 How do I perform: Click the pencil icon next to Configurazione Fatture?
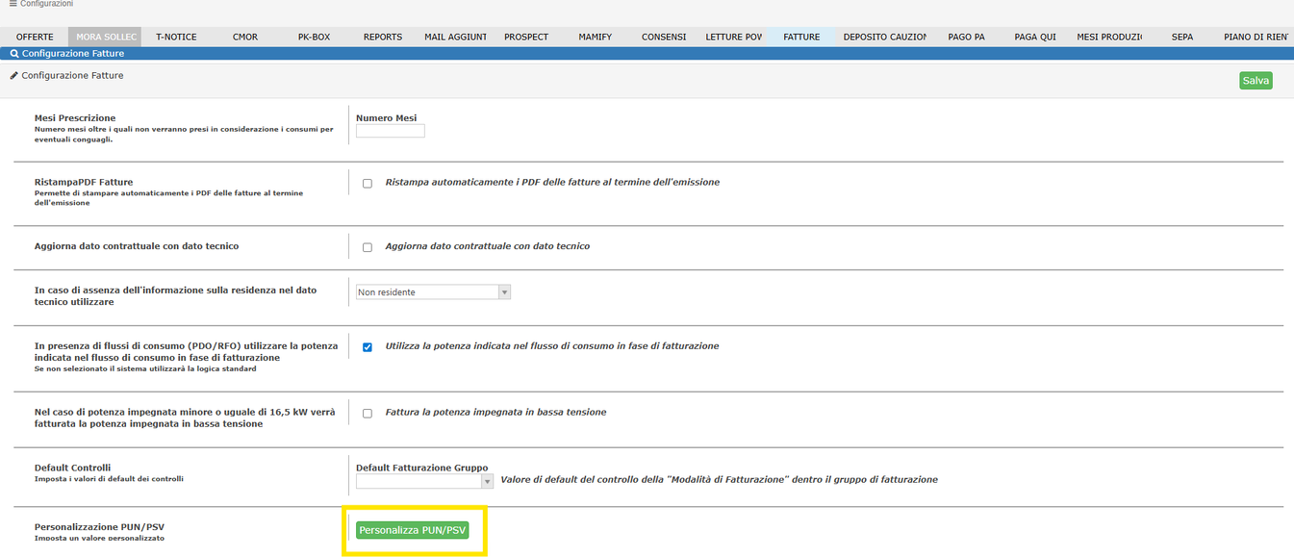(13, 75)
